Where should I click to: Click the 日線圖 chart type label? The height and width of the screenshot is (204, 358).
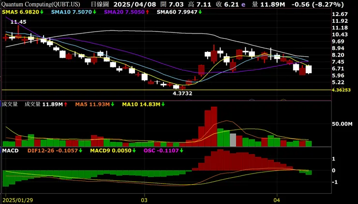(x=100, y=4)
